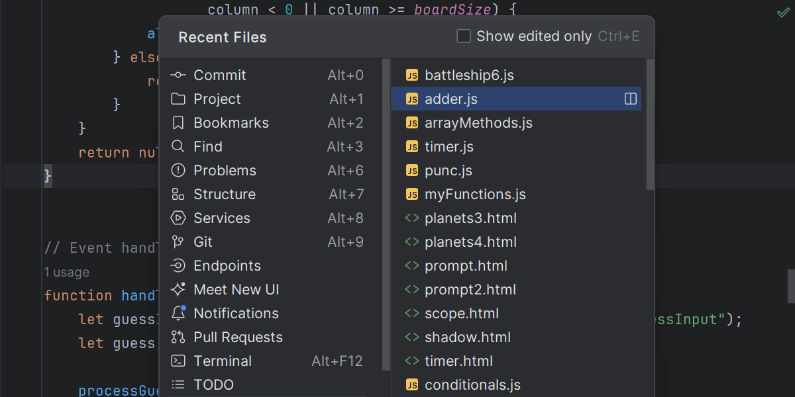Open Services via its hexagon icon
795x397 pixels.
point(178,218)
